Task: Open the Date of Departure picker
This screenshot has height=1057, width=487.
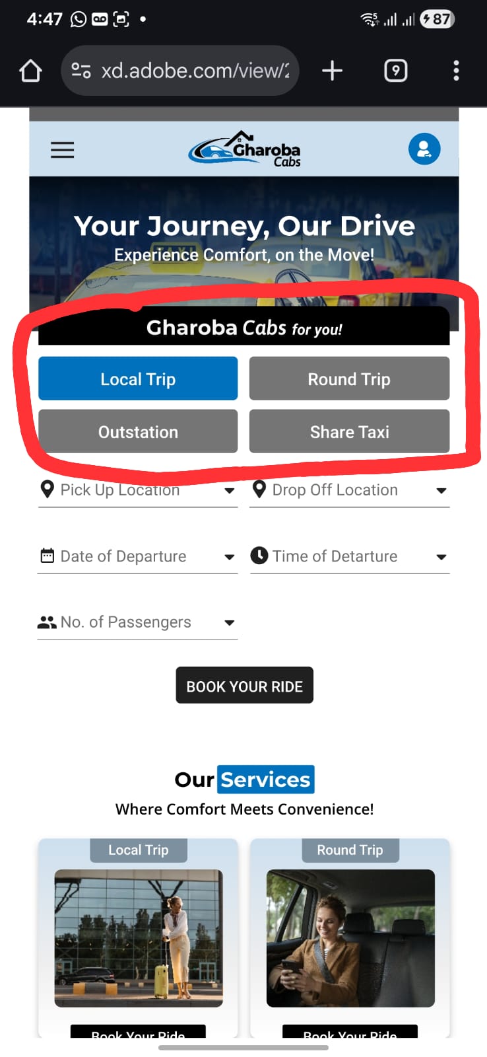Action: tap(137, 556)
